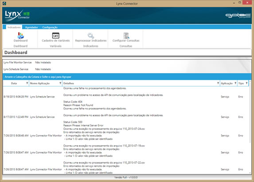
Task: Click details mentioning file 110_2013-07-22.csv
Action: tap(104, 163)
